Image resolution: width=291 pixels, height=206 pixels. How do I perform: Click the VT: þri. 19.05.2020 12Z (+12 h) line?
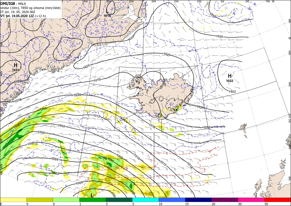click(x=23, y=16)
